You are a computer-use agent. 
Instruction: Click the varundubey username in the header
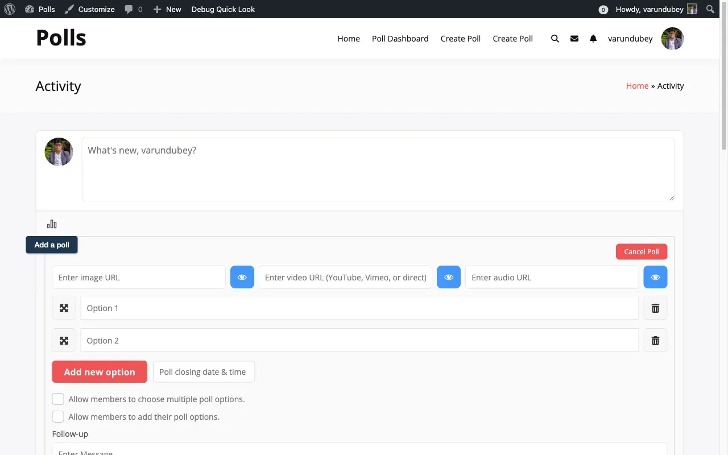630,39
